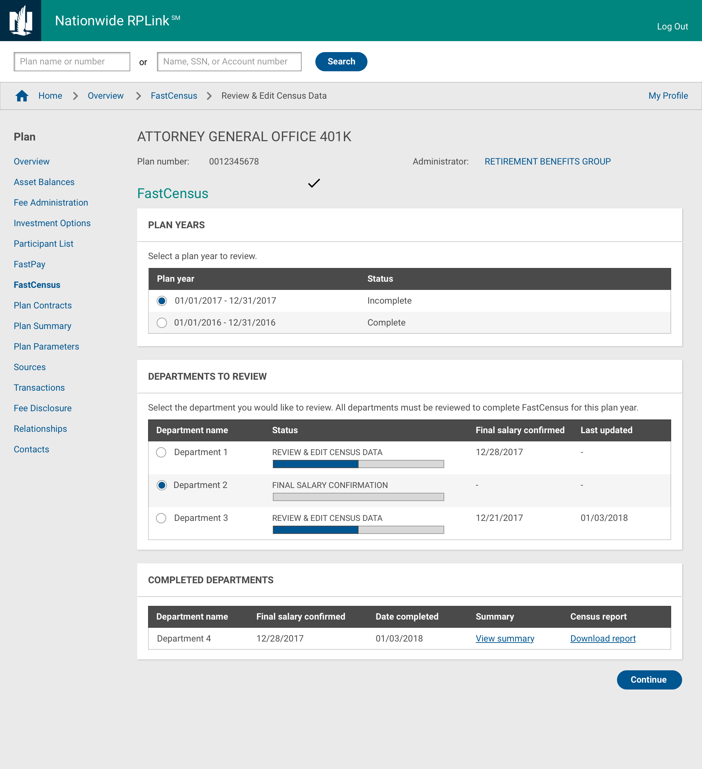
Task: Click the checkmark icon above FastCensus heading
Action: point(314,183)
